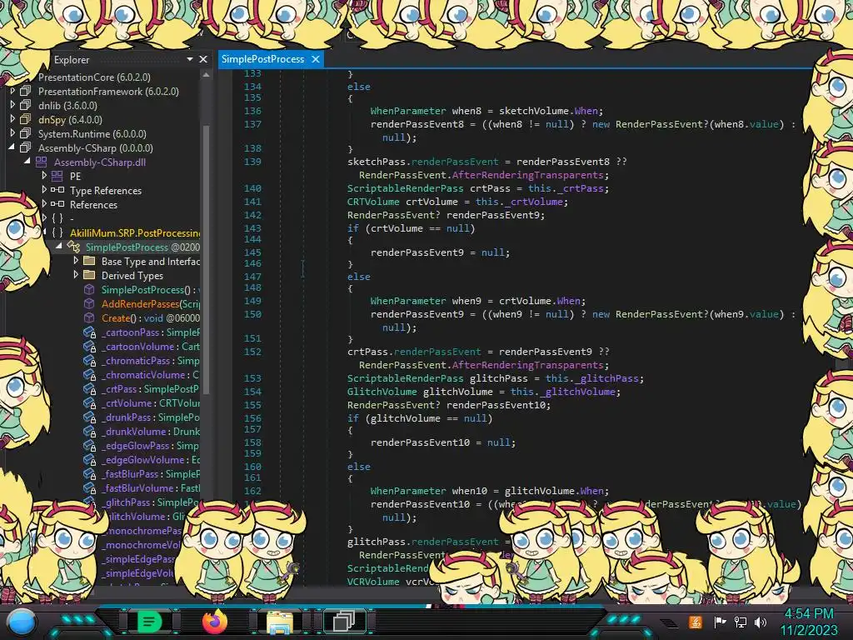This screenshot has height=640, width=853.
Task: Select the _crtPass field in tree
Action: click(x=151, y=388)
